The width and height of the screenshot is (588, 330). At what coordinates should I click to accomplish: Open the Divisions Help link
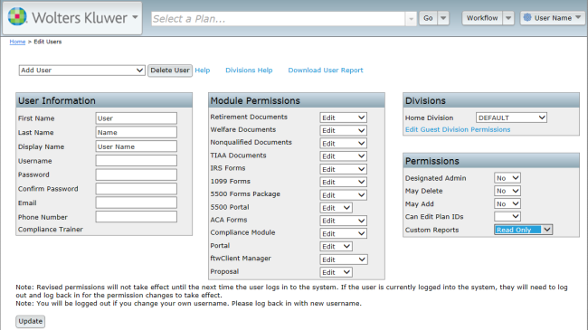[249, 71]
